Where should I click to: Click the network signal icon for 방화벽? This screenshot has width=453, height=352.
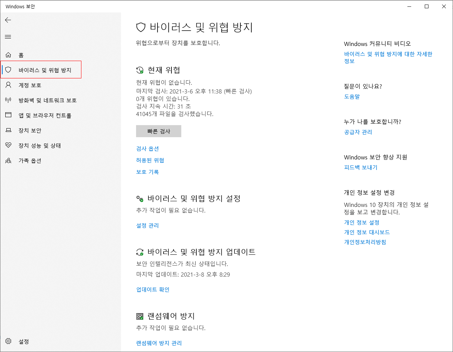pos(8,100)
